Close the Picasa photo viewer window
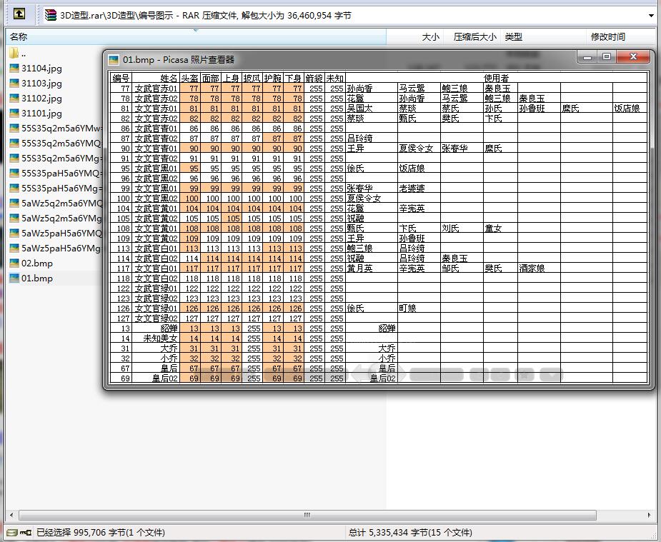The image size is (661, 542). tap(633, 57)
